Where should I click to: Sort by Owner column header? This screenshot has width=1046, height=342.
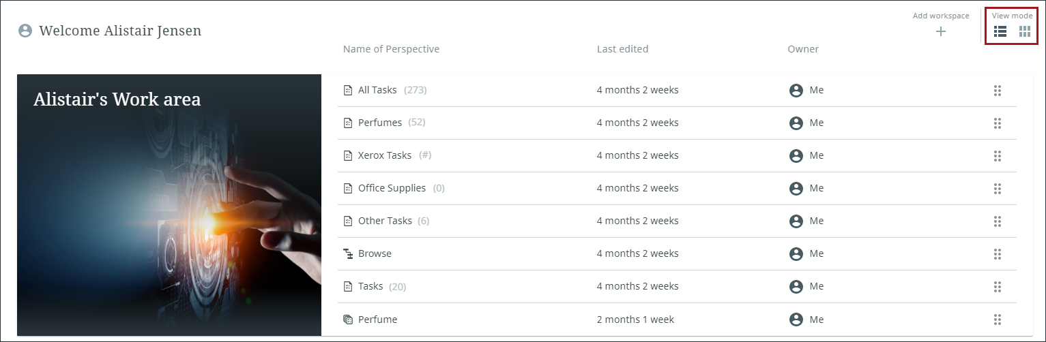pos(803,49)
